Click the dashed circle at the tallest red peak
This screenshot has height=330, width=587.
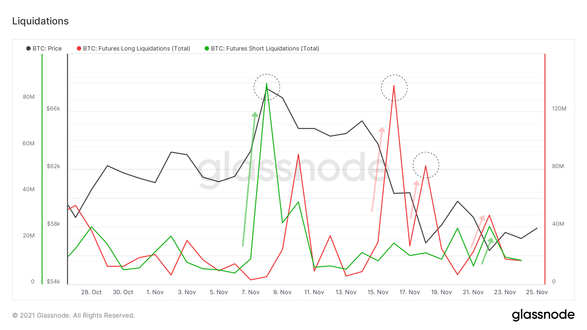click(x=394, y=88)
